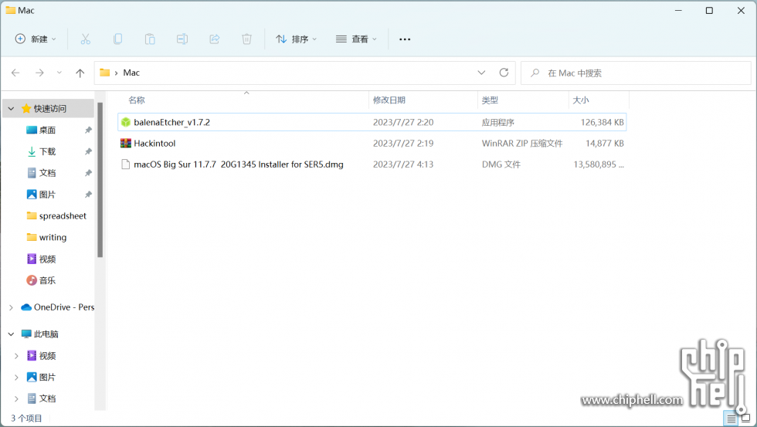
Task: Open 下载 under quick access
Action: pos(47,151)
